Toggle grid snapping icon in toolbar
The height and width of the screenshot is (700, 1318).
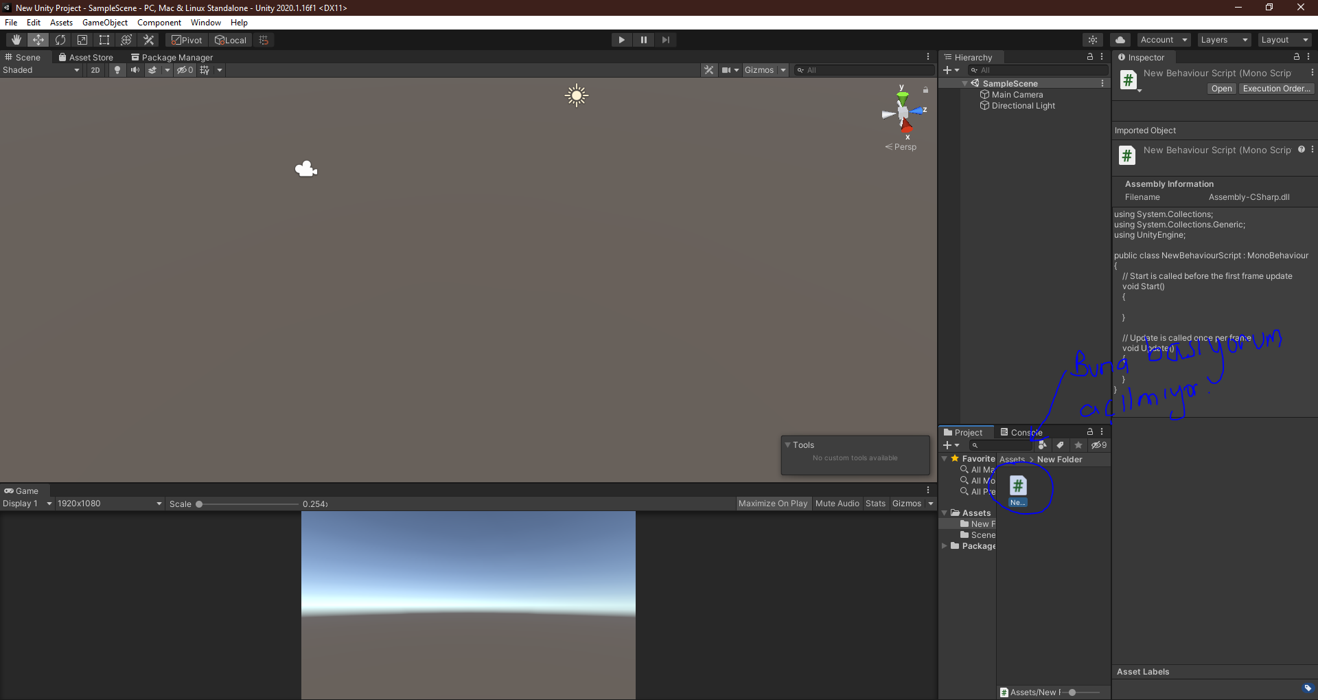[x=264, y=40]
